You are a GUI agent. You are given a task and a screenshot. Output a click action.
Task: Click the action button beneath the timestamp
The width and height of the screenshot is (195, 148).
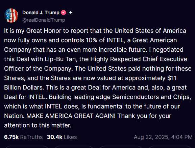coord(170,147)
